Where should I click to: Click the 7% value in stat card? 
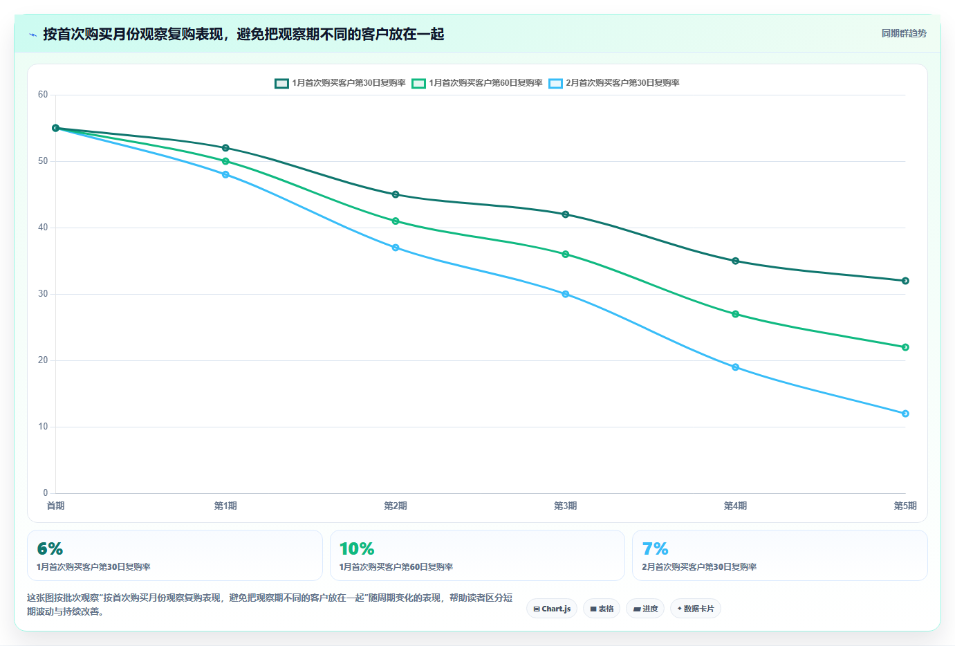(655, 548)
